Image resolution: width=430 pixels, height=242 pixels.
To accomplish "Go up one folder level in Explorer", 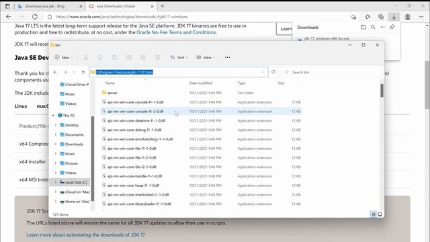I will click(x=83, y=72).
